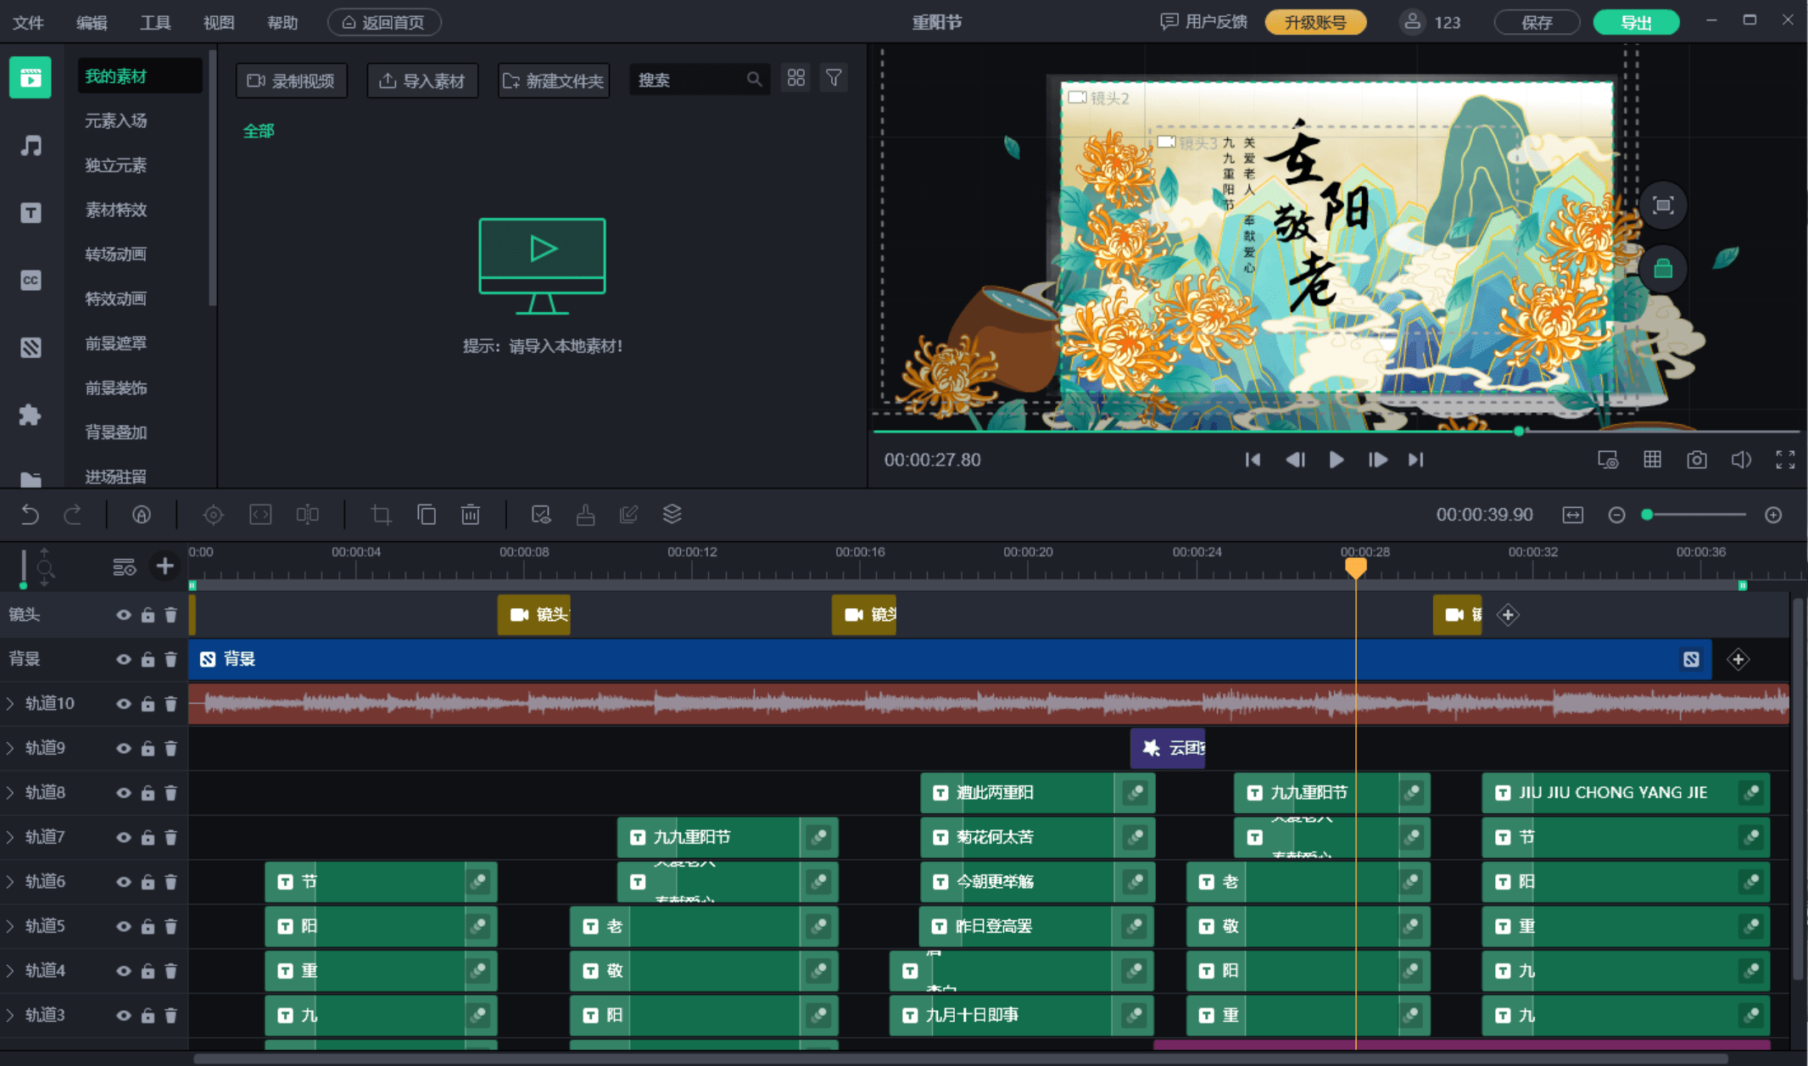Click the timeline zoom slider
This screenshot has width=1808, height=1066.
coord(1695,515)
